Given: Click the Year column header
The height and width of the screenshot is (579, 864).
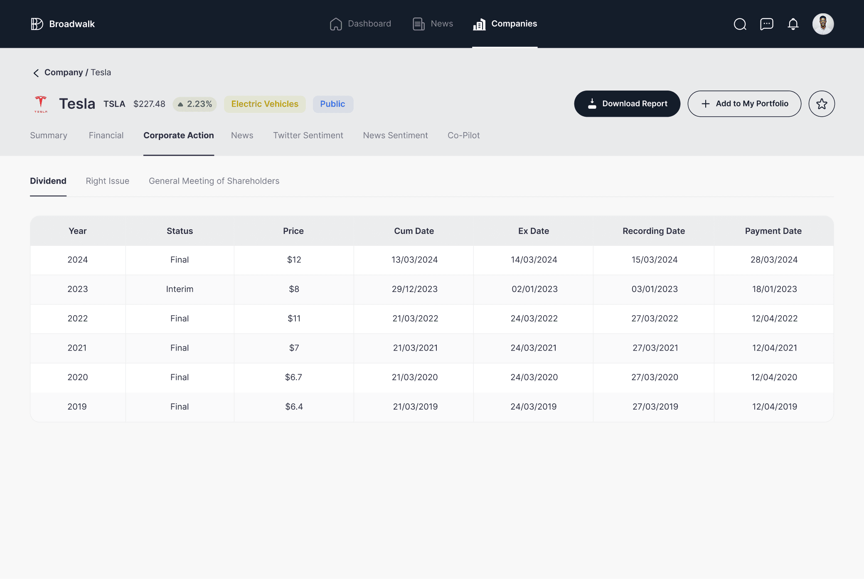Looking at the screenshot, I should (78, 231).
